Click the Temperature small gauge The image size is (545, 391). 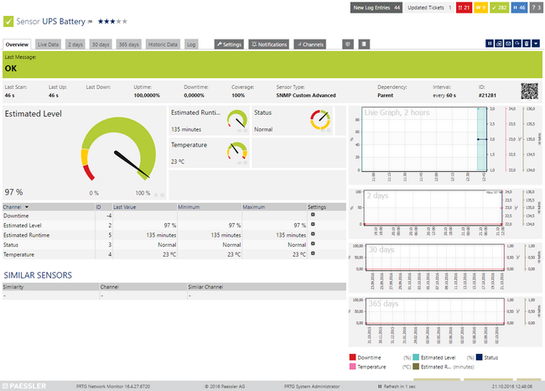coord(237,151)
